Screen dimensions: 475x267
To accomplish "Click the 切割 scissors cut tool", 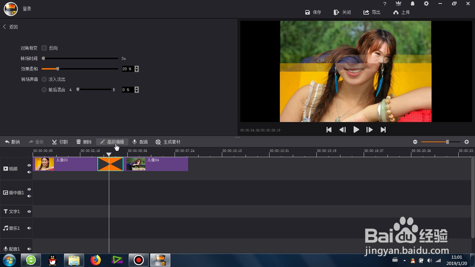I will coord(60,142).
